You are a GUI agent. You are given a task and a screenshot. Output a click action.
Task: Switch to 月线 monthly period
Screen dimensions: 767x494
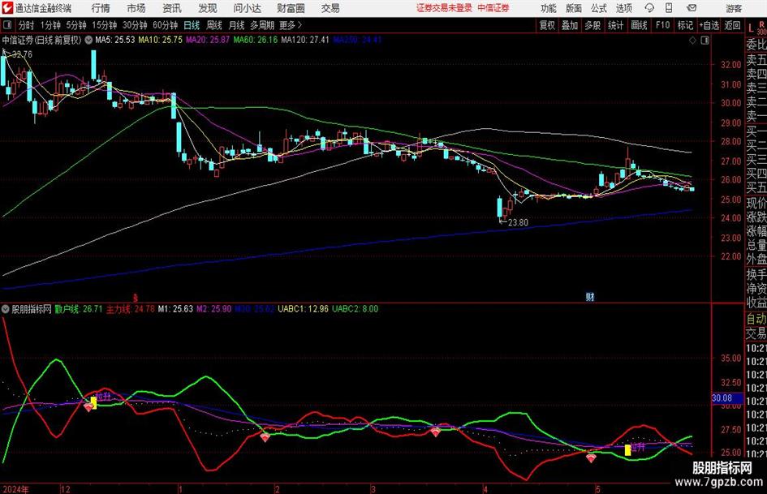237,25
